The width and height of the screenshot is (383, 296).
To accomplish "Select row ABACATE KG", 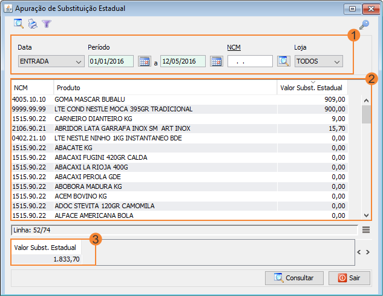I will tap(180, 148).
